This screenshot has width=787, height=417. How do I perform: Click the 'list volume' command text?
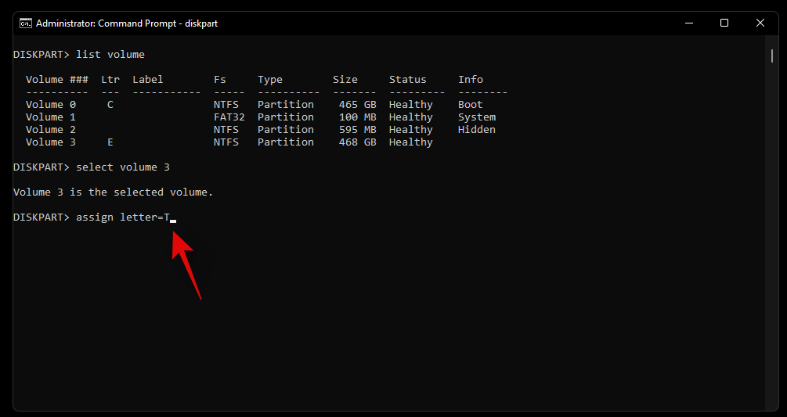(110, 55)
